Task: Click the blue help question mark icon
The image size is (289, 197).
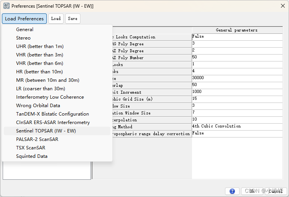Action: (232, 191)
